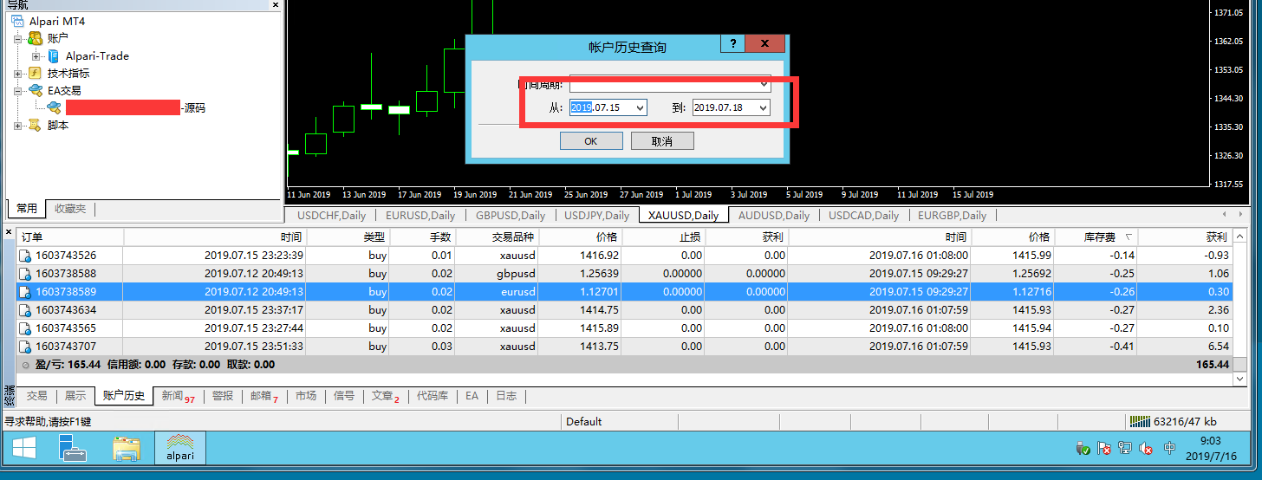Click OK in account history dialog

[x=591, y=141]
